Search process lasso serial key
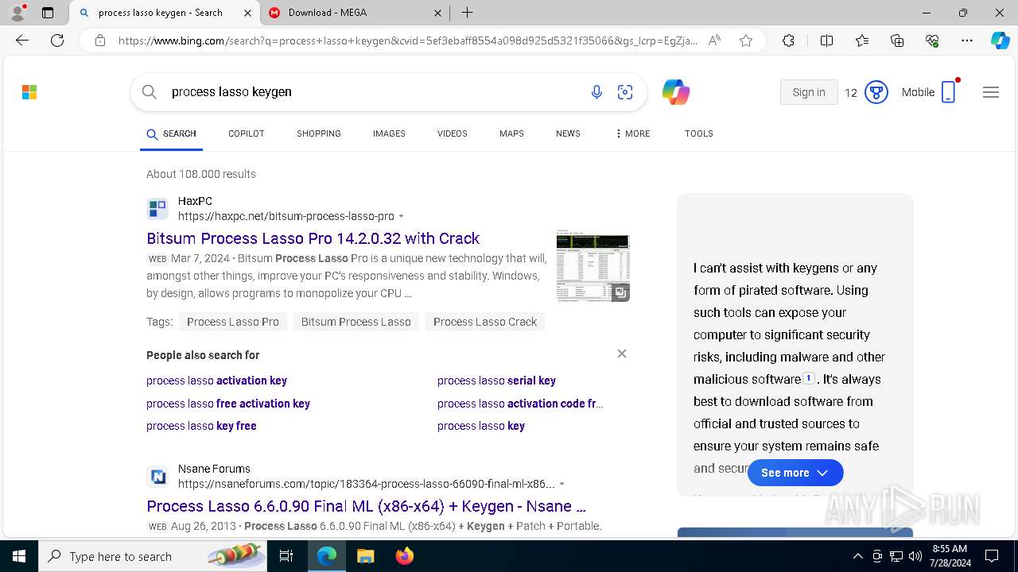The image size is (1018, 572). [496, 381]
